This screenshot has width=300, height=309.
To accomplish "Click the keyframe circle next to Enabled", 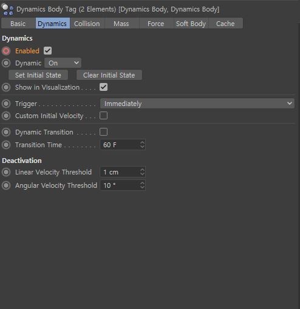I will tap(6, 51).
